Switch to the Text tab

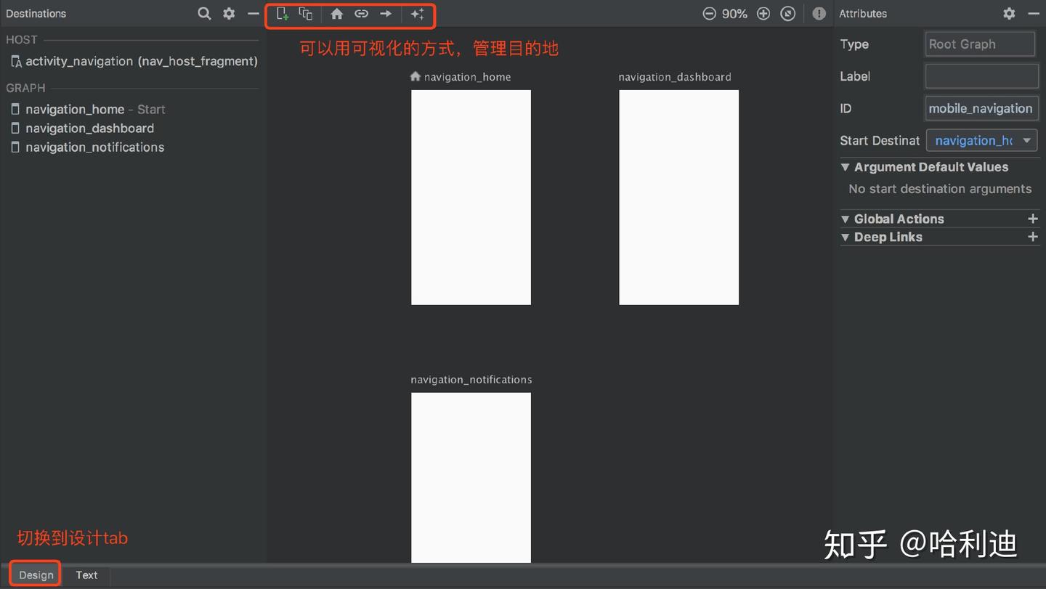pyautogui.click(x=86, y=574)
